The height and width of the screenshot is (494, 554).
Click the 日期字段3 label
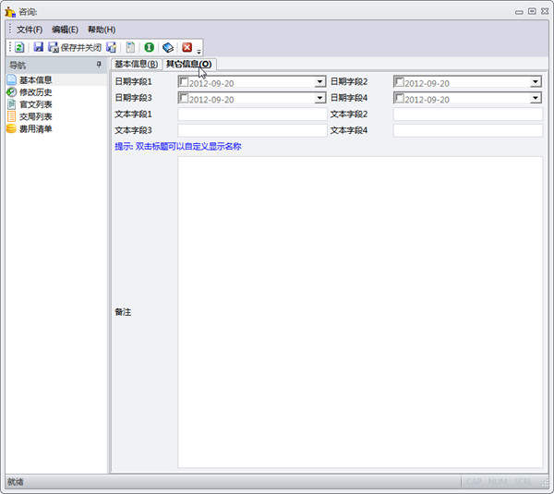pos(133,98)
